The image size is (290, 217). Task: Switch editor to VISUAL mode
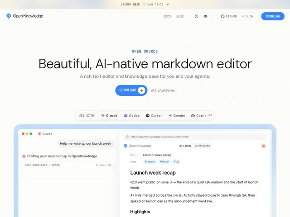pos(185,146)
